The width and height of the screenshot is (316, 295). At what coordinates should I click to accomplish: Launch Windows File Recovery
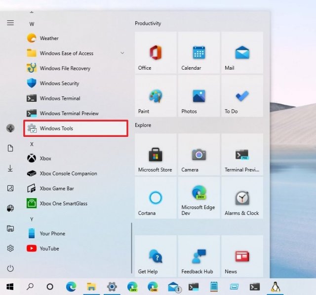coord(76,68)
